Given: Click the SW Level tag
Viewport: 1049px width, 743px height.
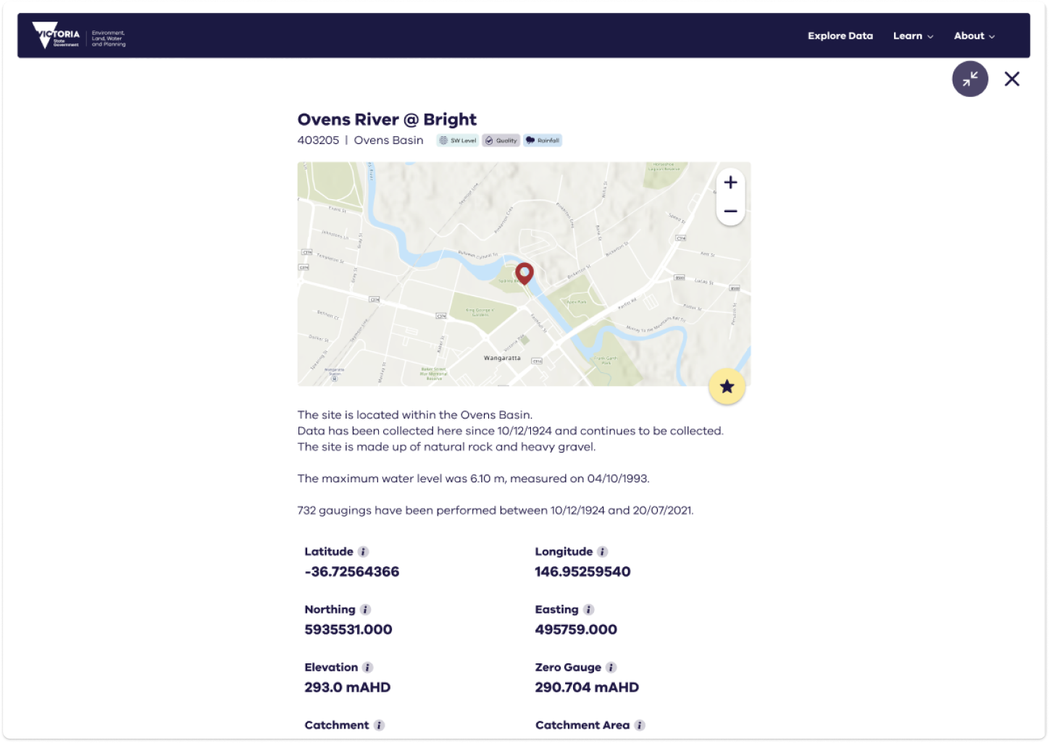Looking at the screenshot, I should coord(458,140).
